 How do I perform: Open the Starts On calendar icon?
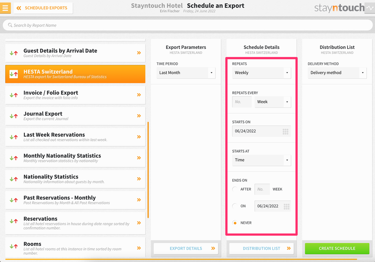[x=285, y=132]
